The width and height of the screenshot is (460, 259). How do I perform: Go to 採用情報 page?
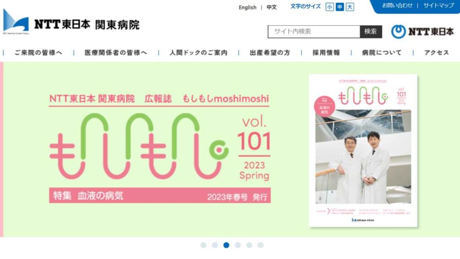pos(326,53)
